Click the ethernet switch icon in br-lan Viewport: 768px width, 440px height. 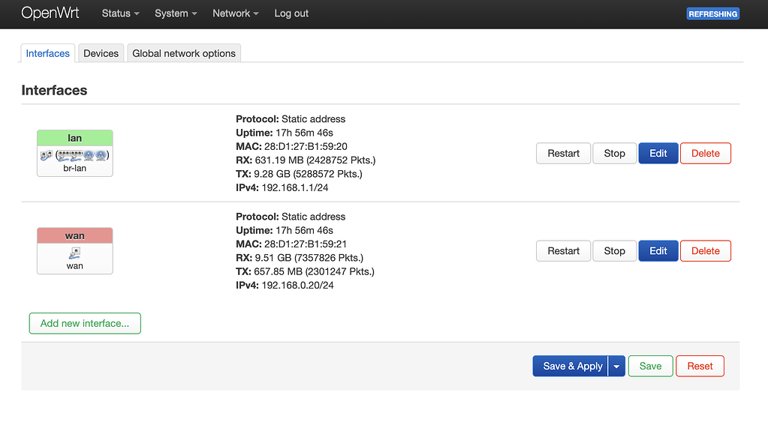point(64,155)
